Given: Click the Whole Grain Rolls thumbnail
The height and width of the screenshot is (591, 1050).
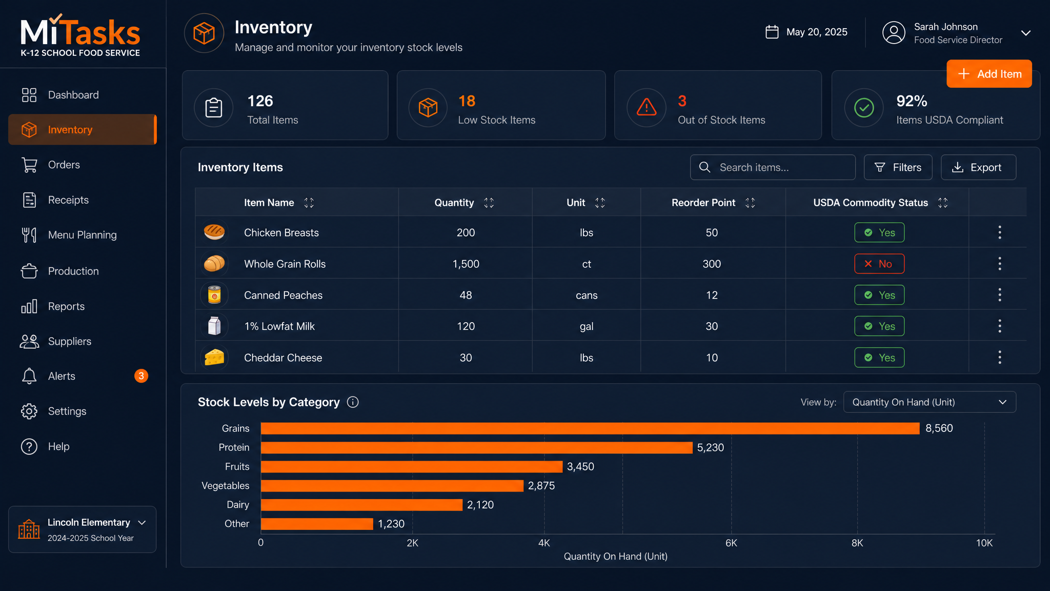Looking at the screenshot, I should (x=214, y=264).
